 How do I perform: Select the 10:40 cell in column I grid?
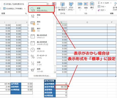coord(5,72)
